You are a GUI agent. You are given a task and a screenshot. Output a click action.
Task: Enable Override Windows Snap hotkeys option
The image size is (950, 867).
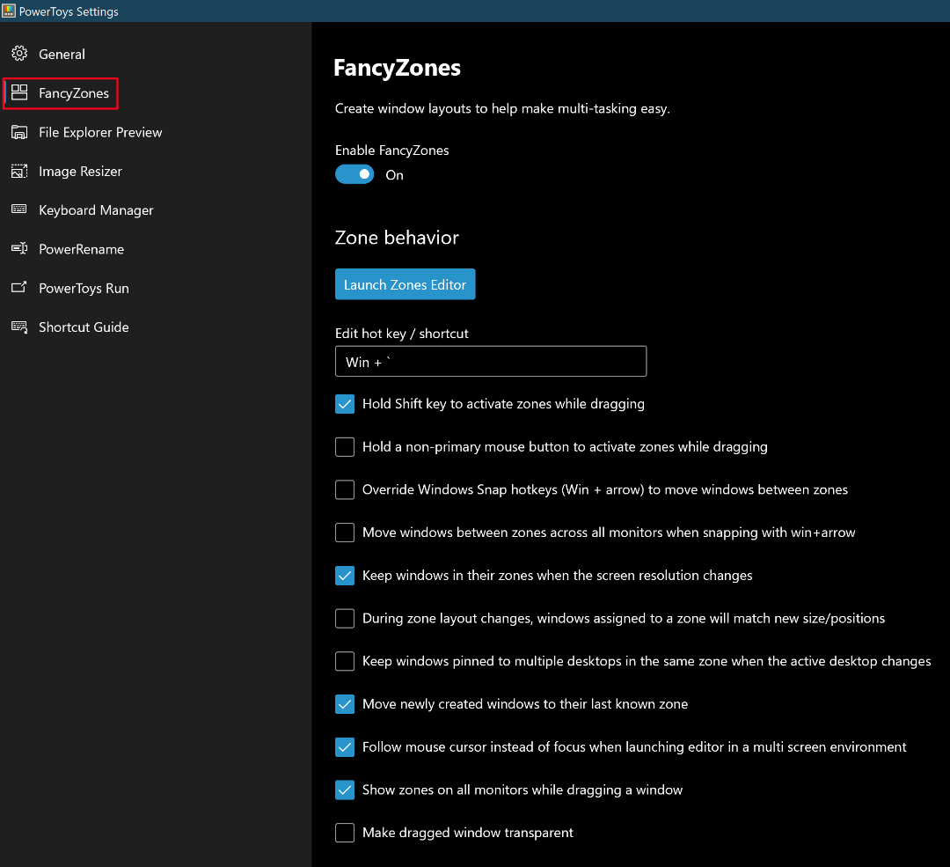pyautogui.click(x=344, y=489)
